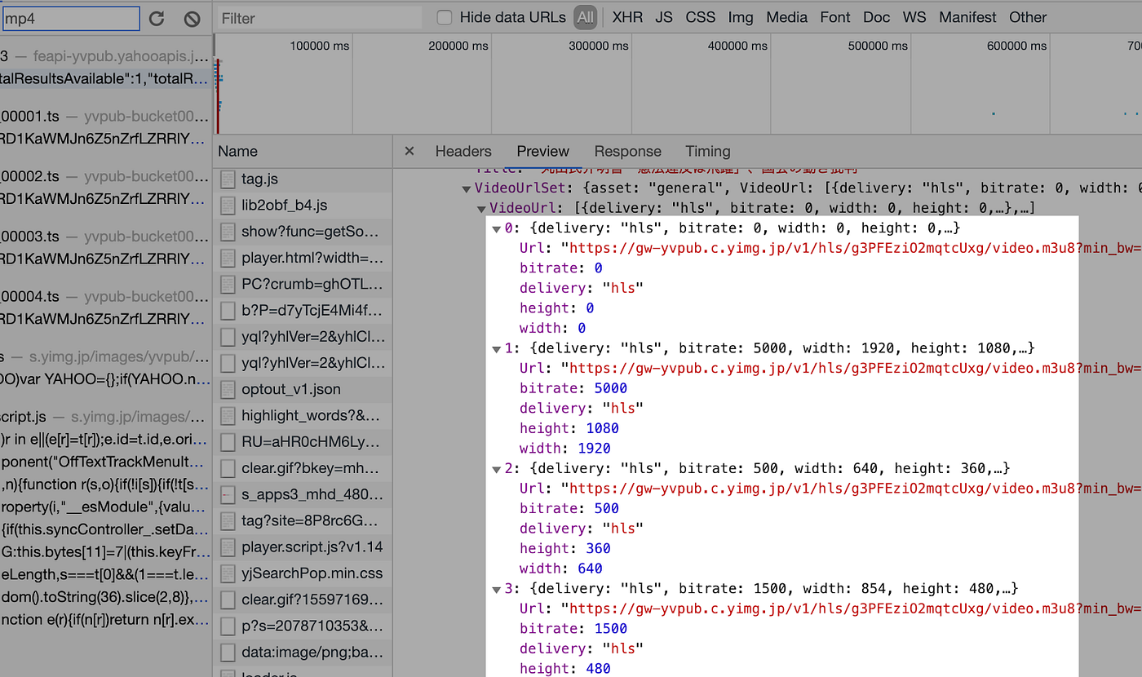1142x677 pixels.
Task: Click the filter input containing mp4
Action: (71, 16)
